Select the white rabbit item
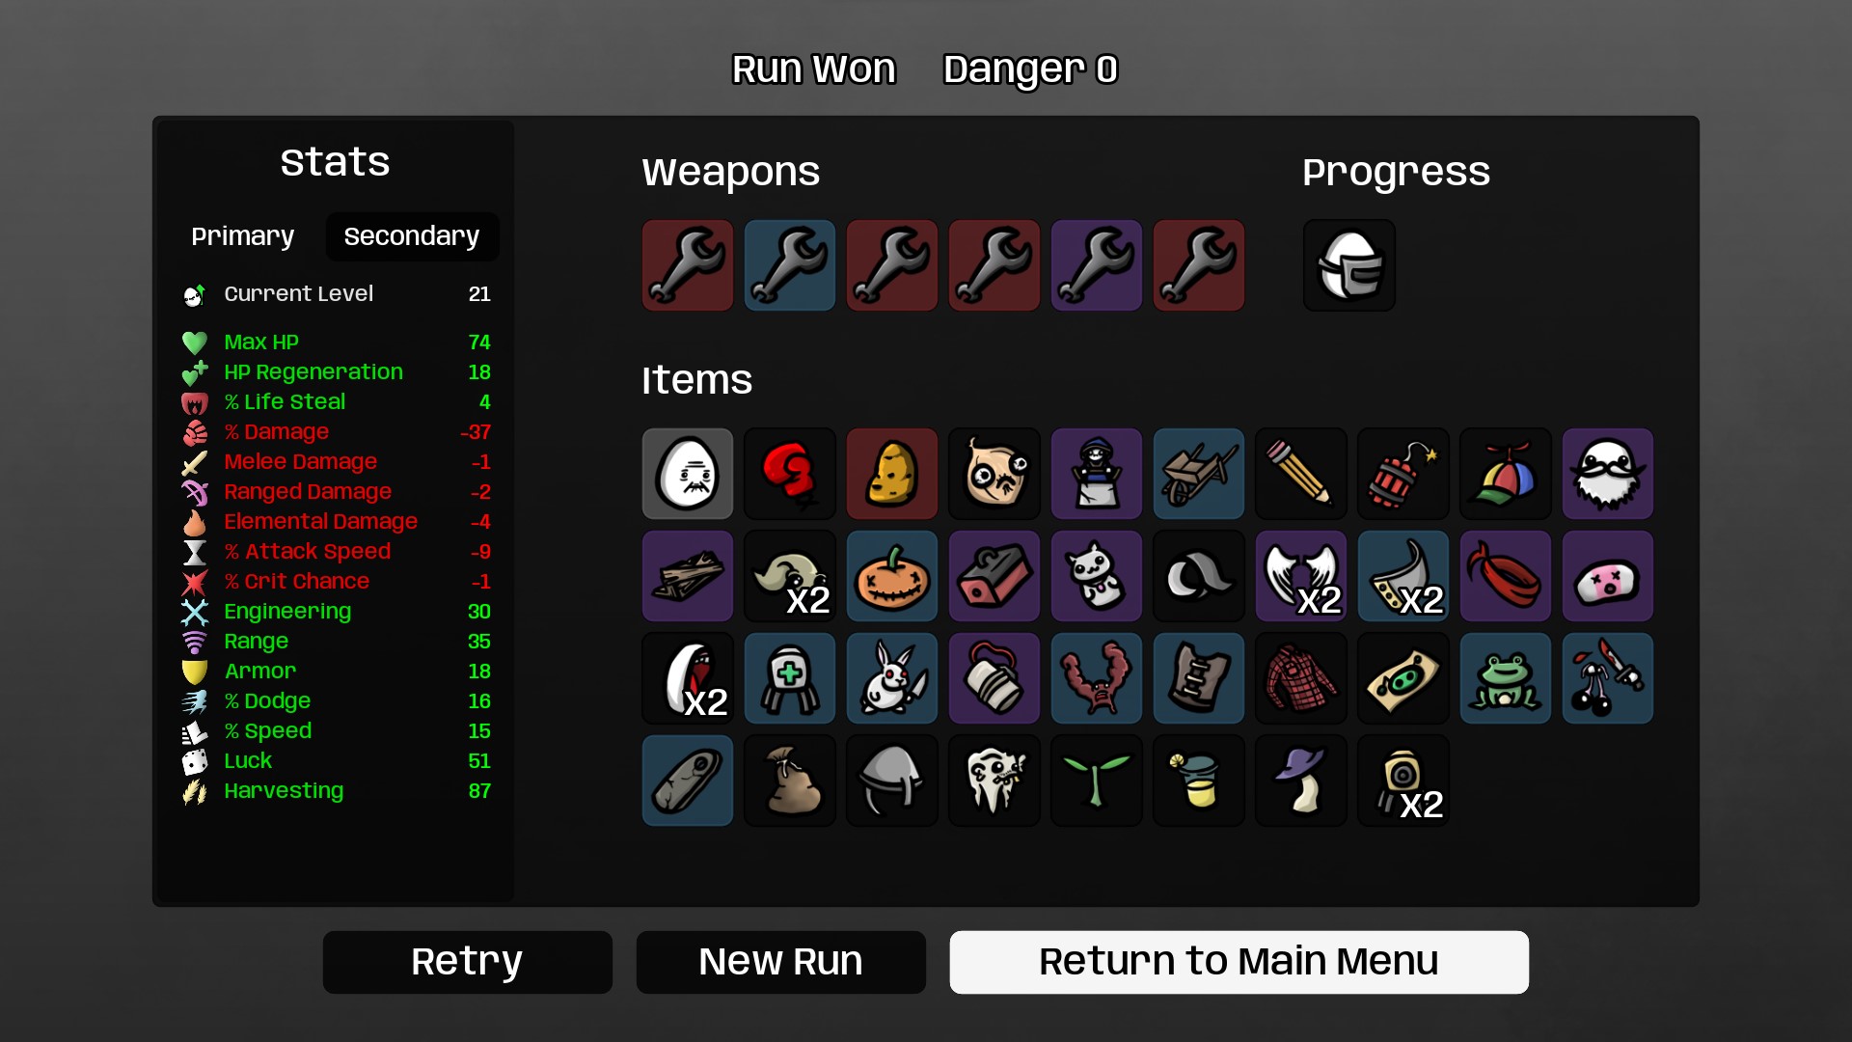This screenshot has width=1852, height=1042. 892,678
